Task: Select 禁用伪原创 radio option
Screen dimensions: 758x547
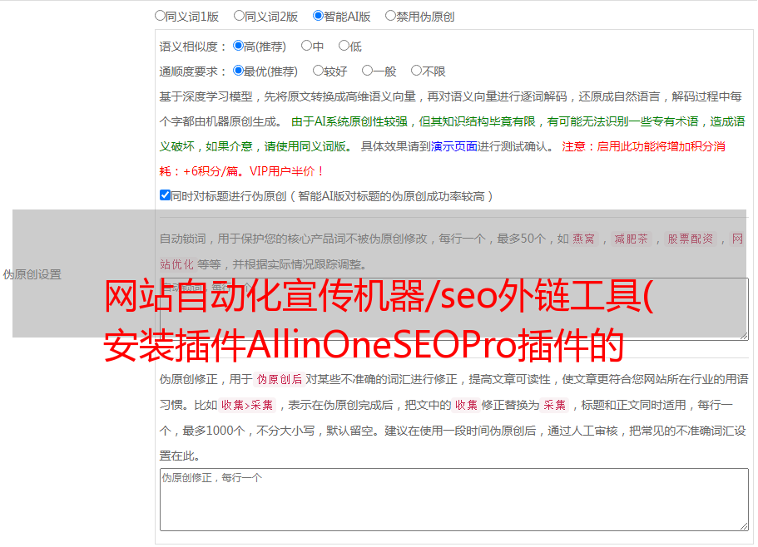Action: pyautogui.click(x=390, y=16)
